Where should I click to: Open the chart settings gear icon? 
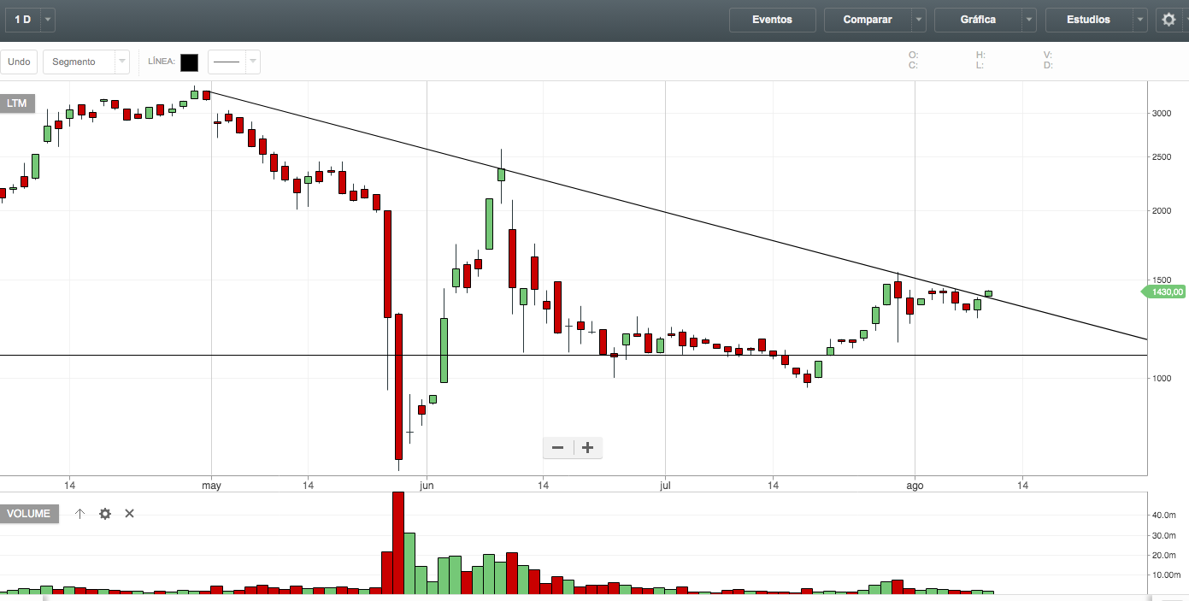(1168, 20)
